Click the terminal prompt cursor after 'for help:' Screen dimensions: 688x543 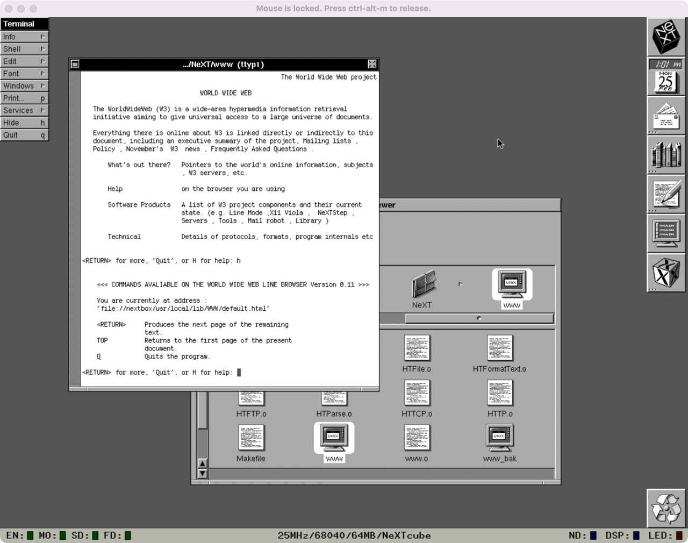pos(239,372)
